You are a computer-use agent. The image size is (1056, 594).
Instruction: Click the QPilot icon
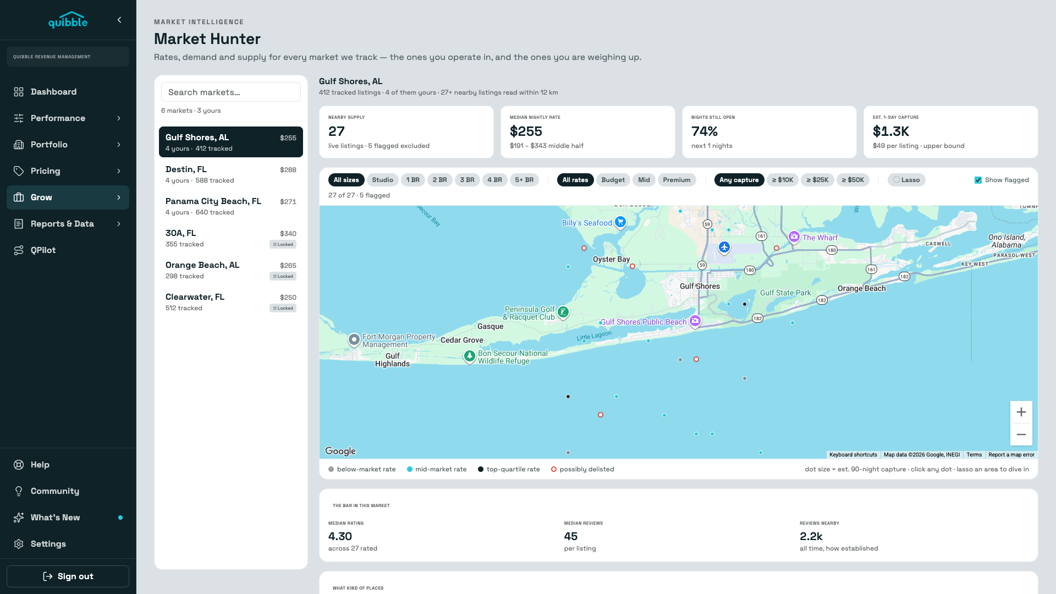click(x=19, y=250)
